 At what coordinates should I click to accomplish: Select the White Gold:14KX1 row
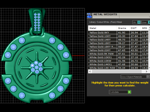pyautogui.click(x=118, y=64)
